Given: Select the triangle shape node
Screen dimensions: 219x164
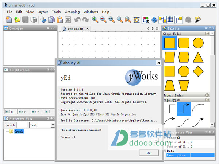Looking at the screenshot, I should (198, 57).
